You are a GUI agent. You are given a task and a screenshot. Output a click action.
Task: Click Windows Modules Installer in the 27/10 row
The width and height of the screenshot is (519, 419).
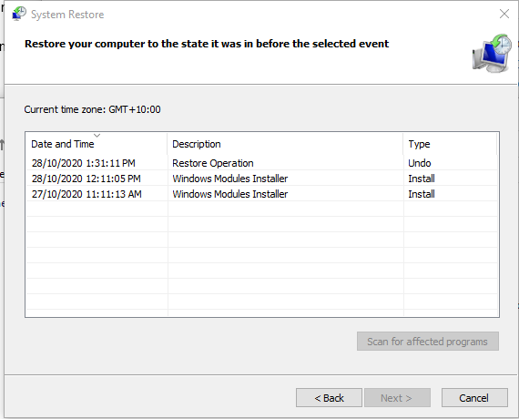(230, 194)
